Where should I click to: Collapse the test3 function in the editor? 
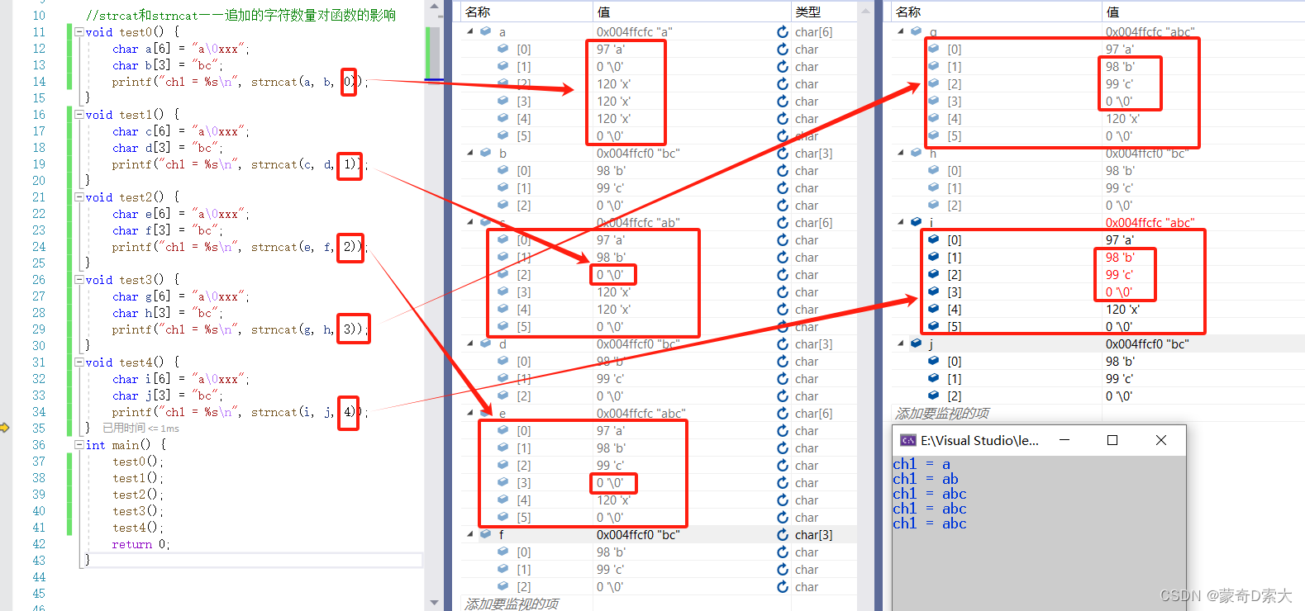[79, 280]
